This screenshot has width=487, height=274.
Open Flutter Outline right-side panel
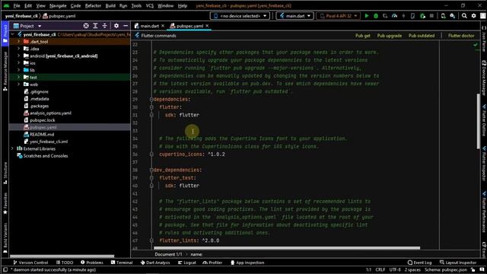tap(484, 120)
